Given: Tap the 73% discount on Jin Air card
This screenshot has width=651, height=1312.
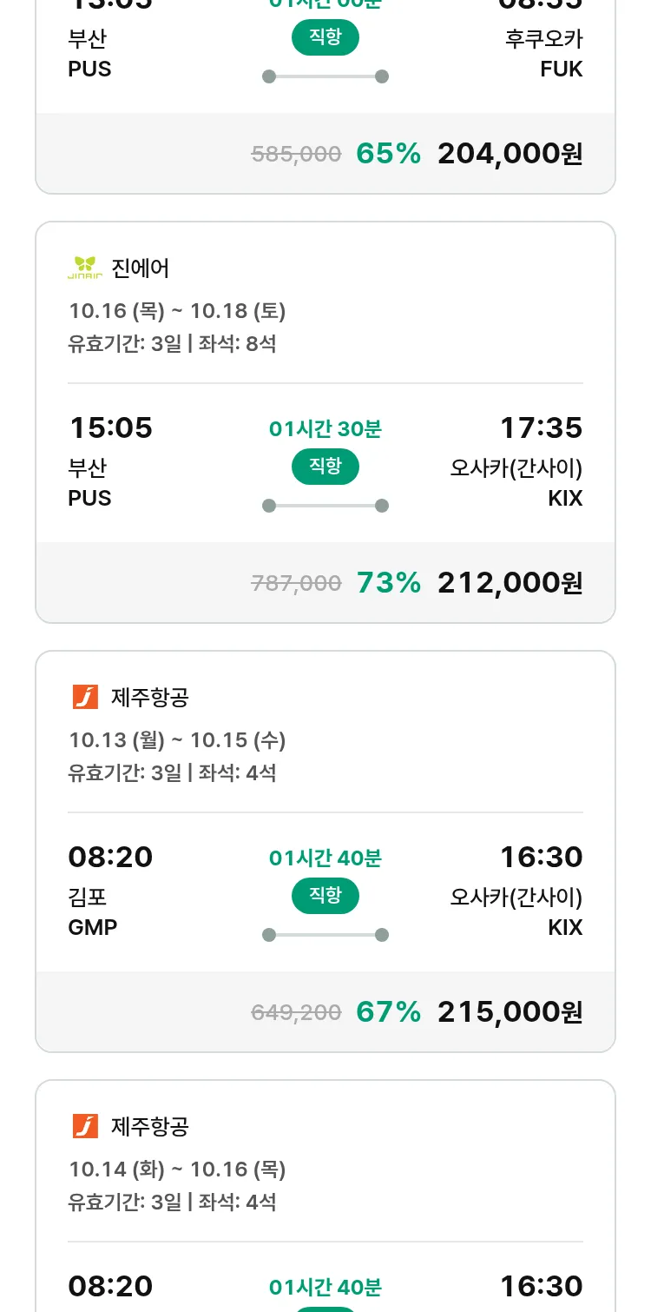Looking at the screenshot, I should point(388,583).
